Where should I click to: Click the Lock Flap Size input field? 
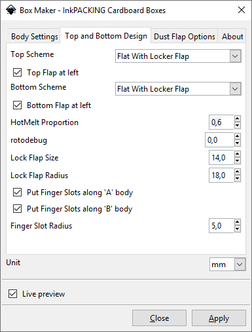pos(221,158)
